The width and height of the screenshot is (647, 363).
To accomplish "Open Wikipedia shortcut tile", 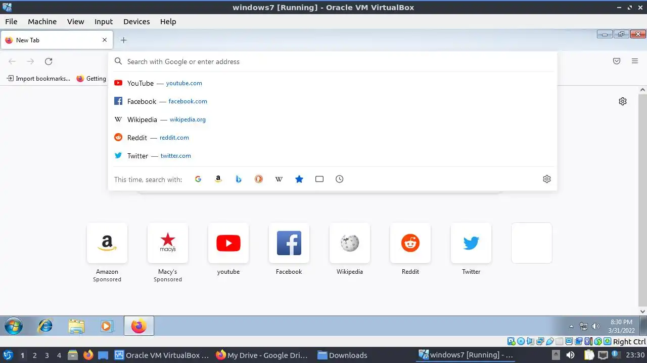I will (350, 243).
